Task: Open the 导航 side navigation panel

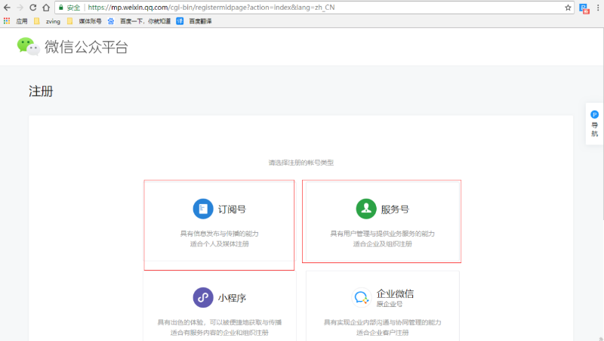Action: (x=594, y=124)
